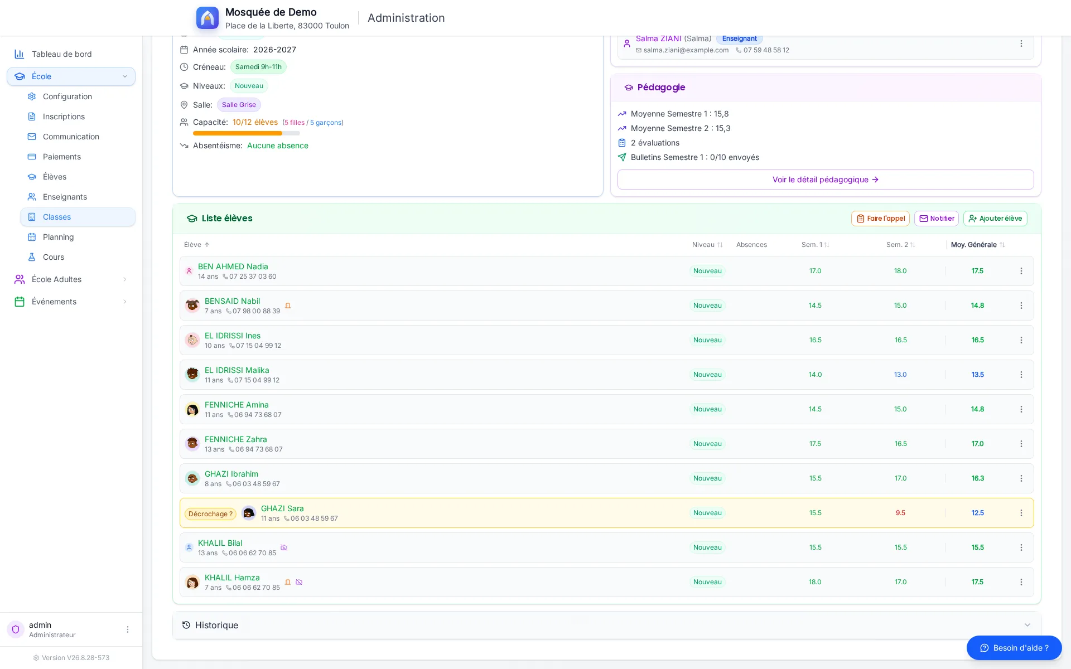This screenshot has height=669, width=1071.
Task: Click the Mosquée de Demo logo icon
Action: [208, 18]
